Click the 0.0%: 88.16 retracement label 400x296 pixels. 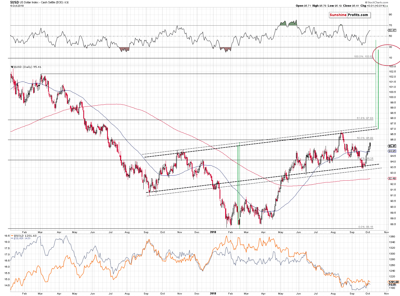pyautogui.click(x=366, y=227)
